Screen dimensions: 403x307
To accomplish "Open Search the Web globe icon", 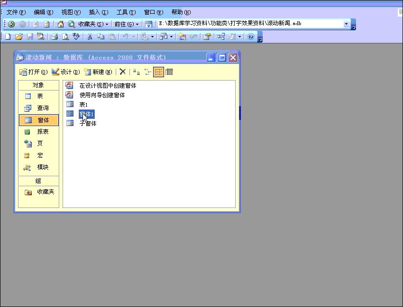I will click(71, 24).
